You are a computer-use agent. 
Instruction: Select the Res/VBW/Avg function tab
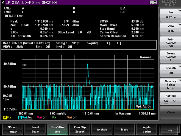tap(57, 129)
